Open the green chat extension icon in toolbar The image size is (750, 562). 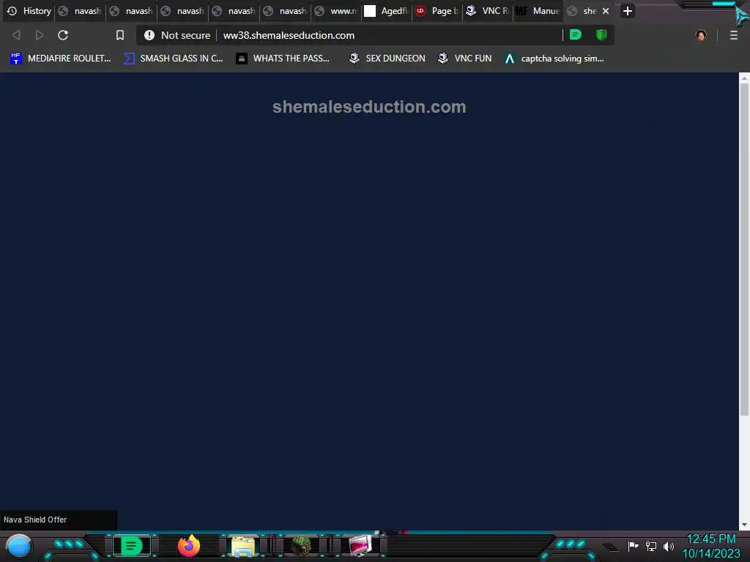[x=576, y=35]
